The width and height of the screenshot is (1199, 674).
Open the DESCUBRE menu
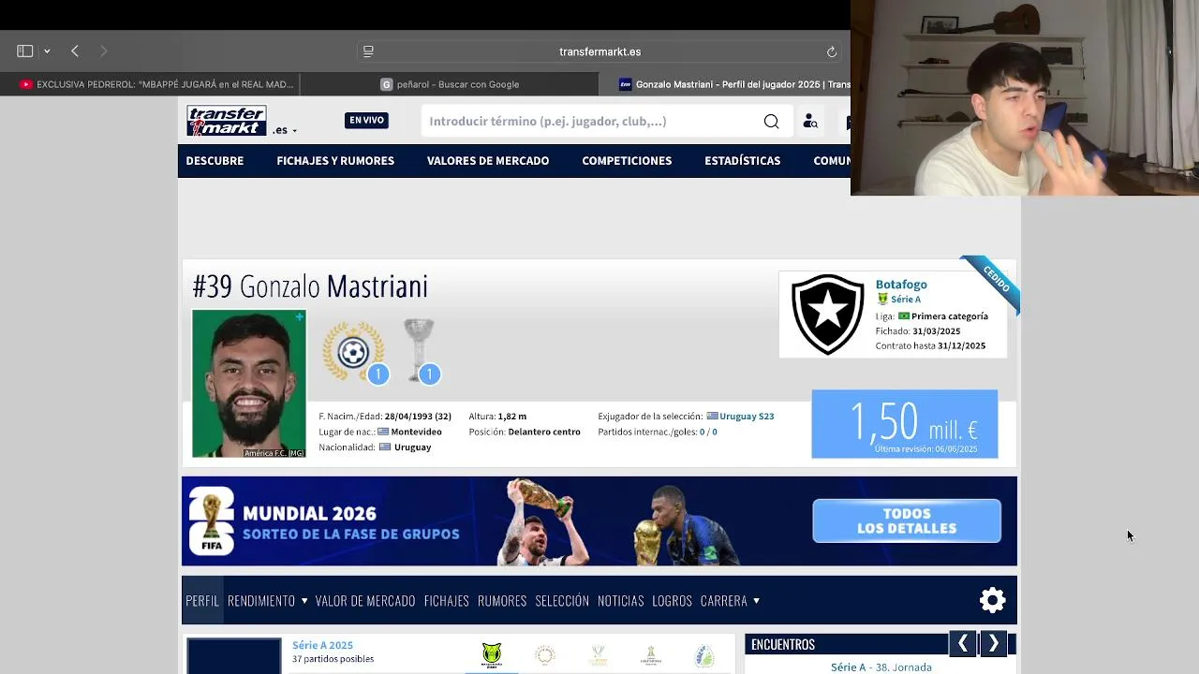click(x=215, y=161)
